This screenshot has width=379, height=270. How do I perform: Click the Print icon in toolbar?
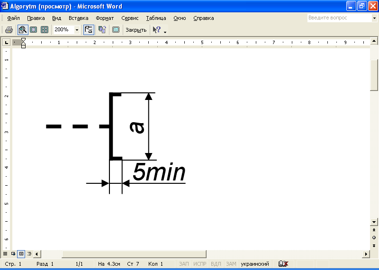(9, 30)
